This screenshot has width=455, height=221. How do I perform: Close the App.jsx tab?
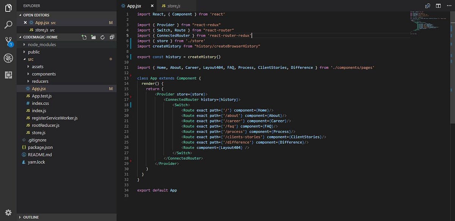coord(152,6)
